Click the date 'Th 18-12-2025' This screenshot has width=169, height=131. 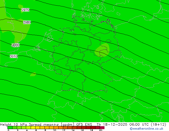tap(112, 125)
